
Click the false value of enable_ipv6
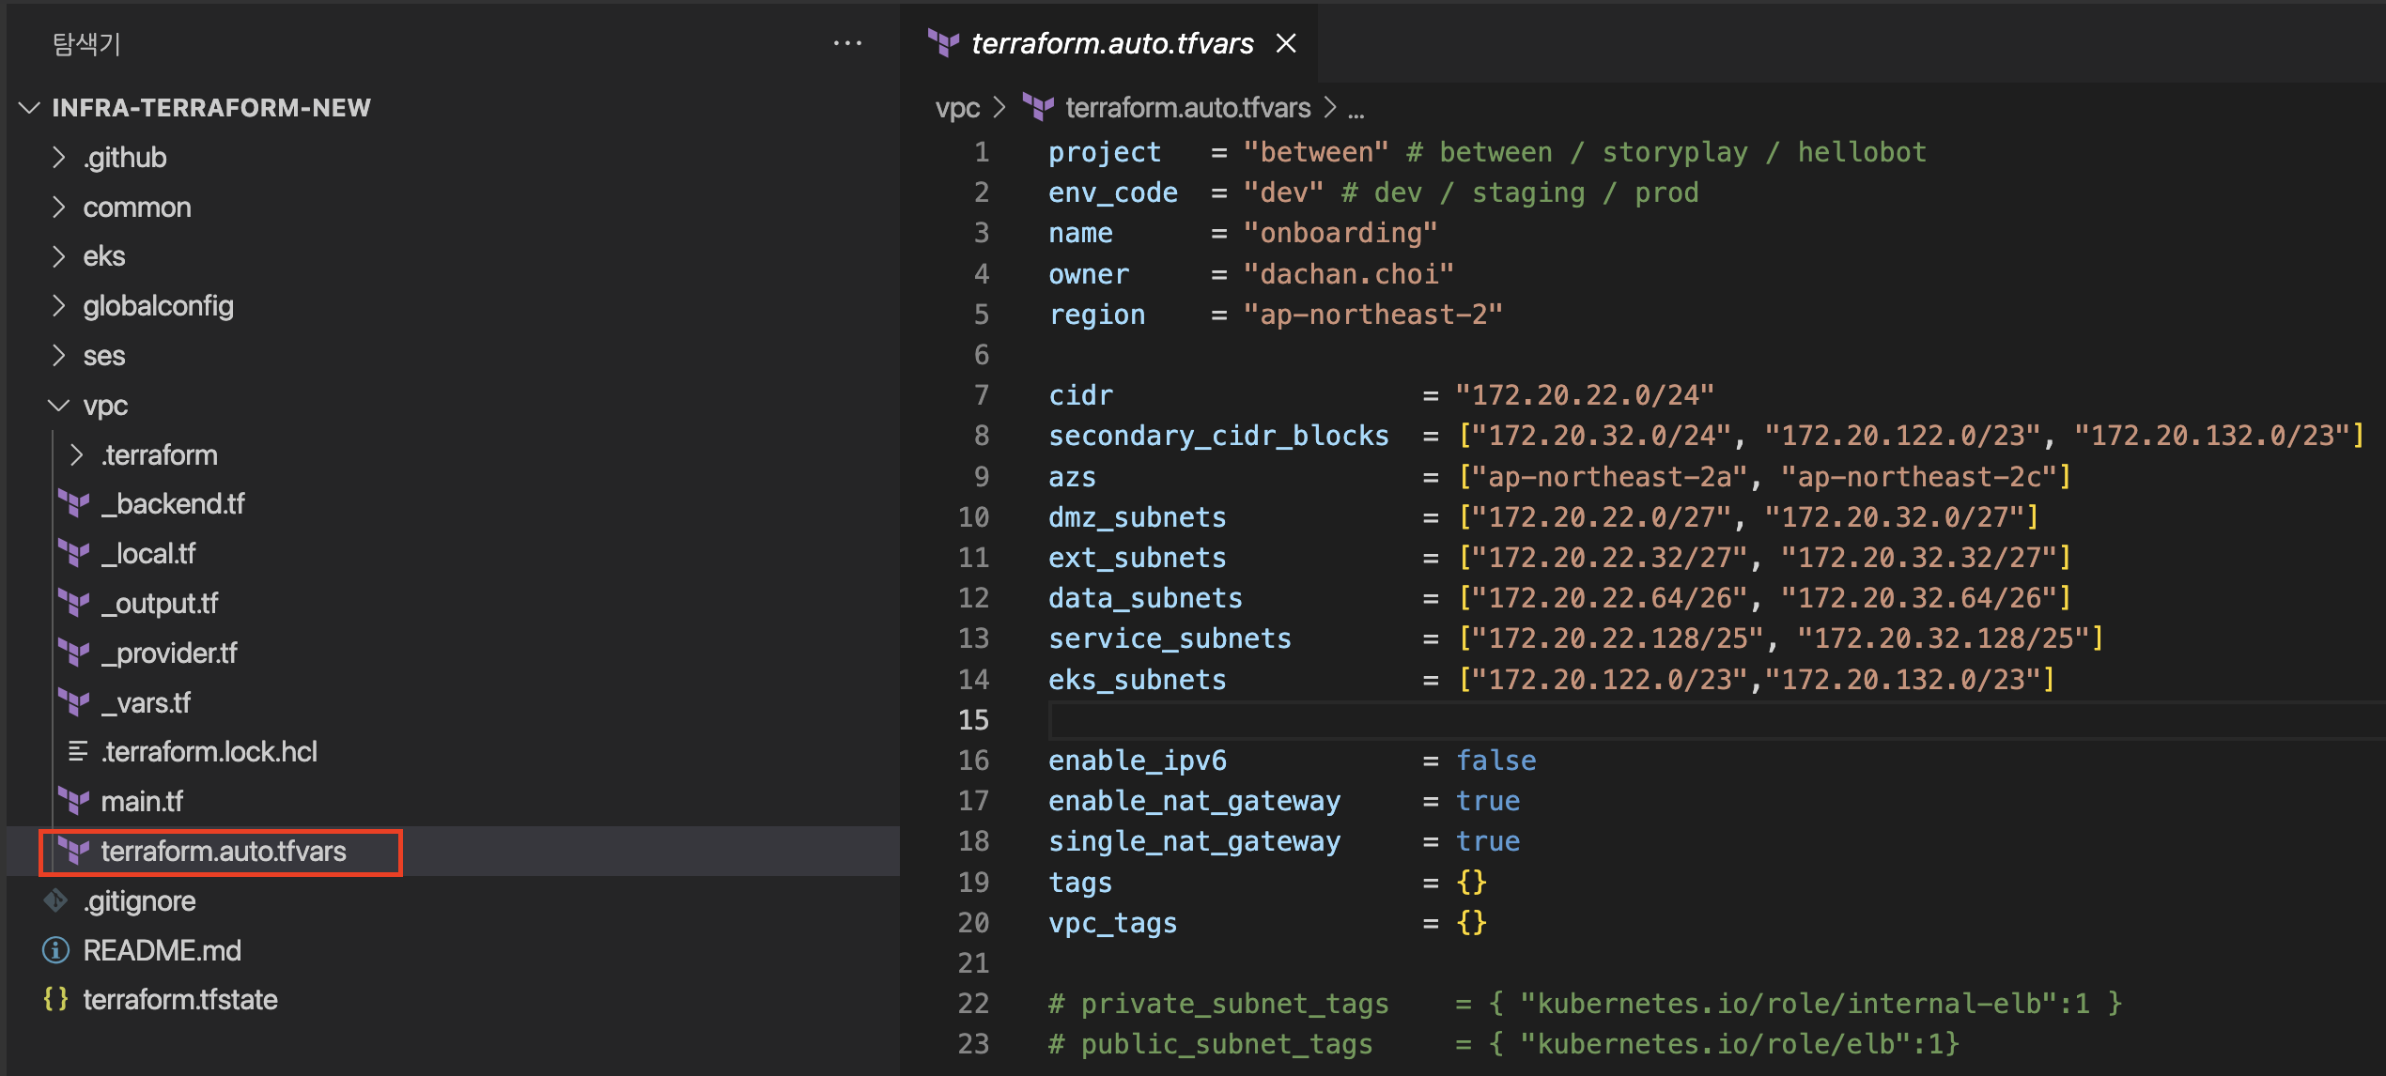1495,761
